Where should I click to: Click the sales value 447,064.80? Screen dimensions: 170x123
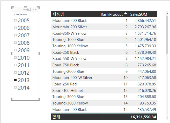[147, 71]
